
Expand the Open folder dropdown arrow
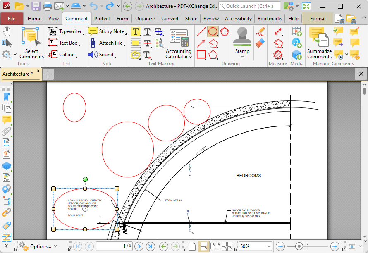28,6
